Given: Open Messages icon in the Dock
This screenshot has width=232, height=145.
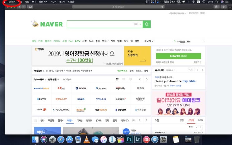Looking at the screenshot, I should tap(95, 139).
